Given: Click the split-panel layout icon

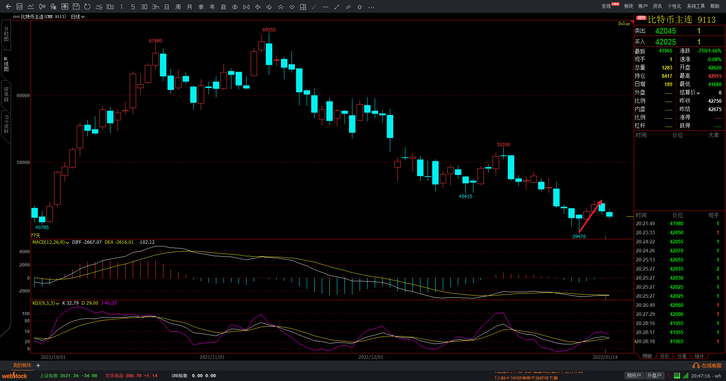Looking at the screenshot, I should tap(303, 7).
